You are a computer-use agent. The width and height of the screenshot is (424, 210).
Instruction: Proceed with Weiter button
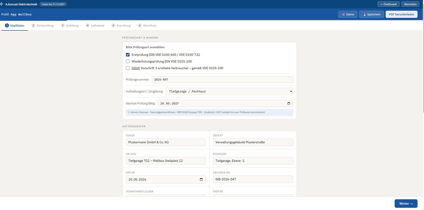click(x=406, y=203)
